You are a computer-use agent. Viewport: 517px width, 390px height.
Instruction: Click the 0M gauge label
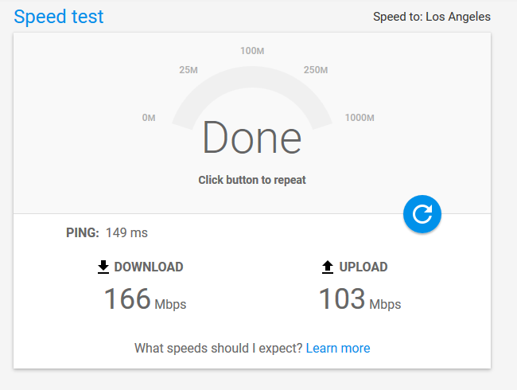149,118
